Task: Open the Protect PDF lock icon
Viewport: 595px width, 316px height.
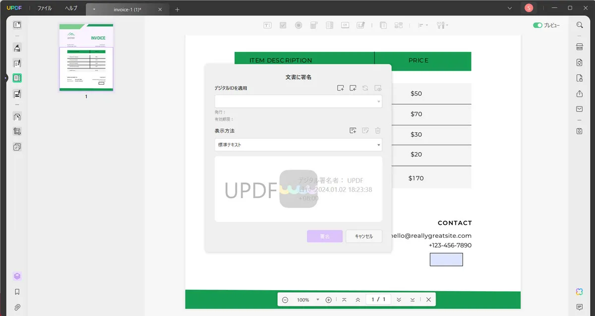Action: pos(579,78)
